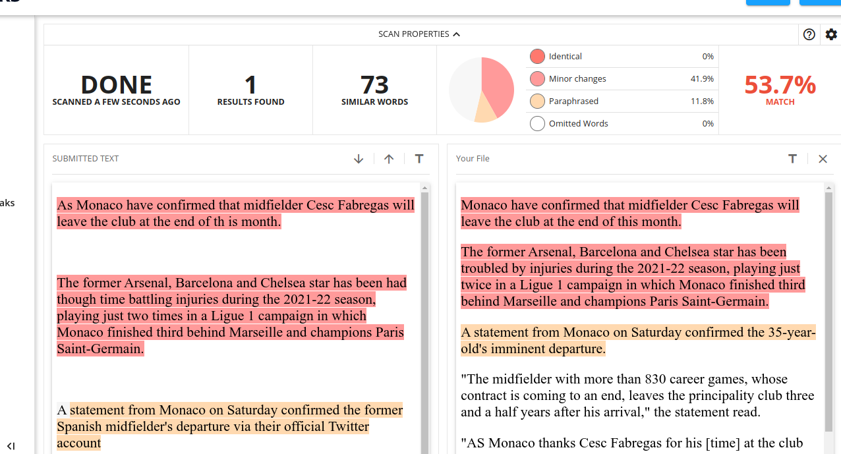This screenshot has height=454, width=841.
Task: Close the Your File result panel
Action: coord(823,159)
